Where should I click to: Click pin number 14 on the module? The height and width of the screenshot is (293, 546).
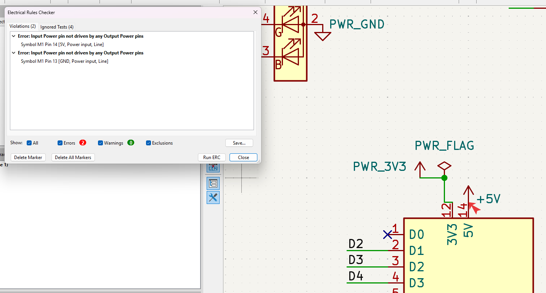pyautogui.click(x=462, y=210)
